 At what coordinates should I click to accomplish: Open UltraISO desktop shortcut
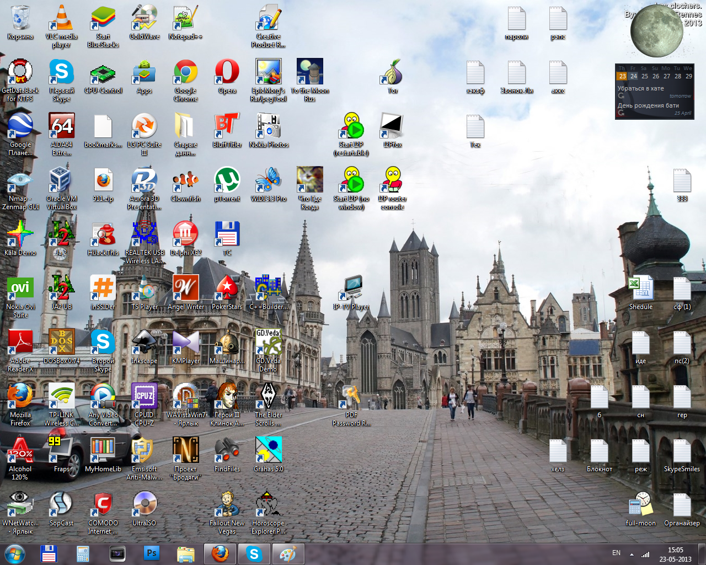coord(145,509)
